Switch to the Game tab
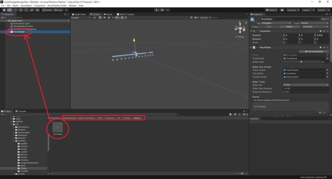This screenshot has height=179, width=332. coord(108,14)
